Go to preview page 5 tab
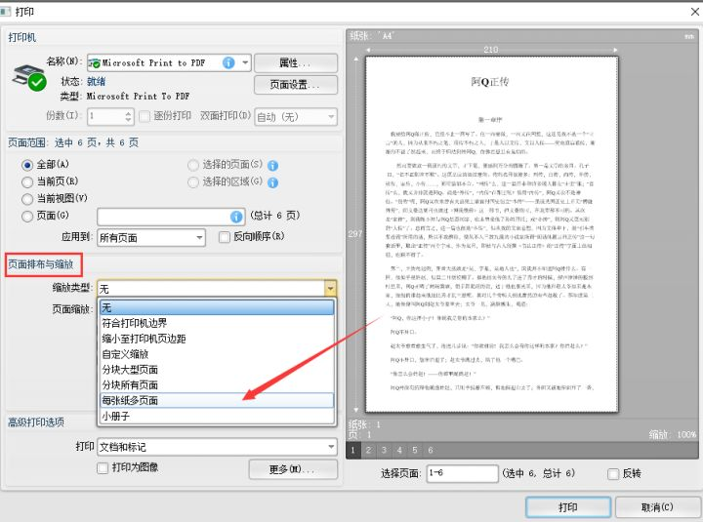 point(415,451)
